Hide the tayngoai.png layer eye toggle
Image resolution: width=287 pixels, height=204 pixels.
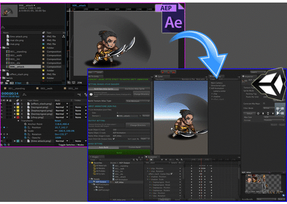point(1,107)
